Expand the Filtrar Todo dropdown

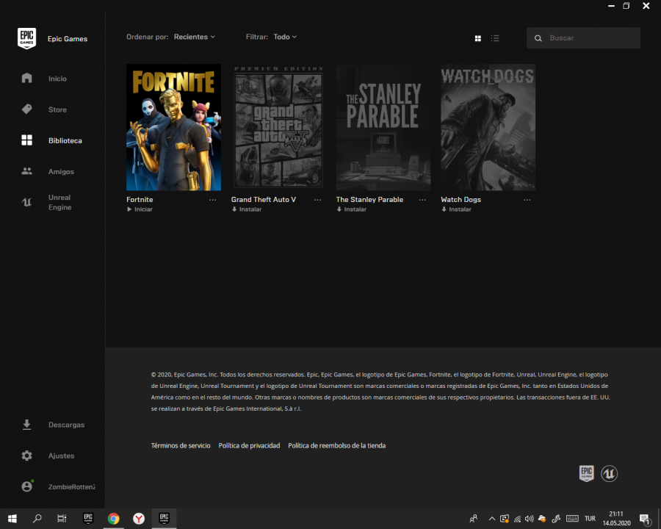(284, 37)
